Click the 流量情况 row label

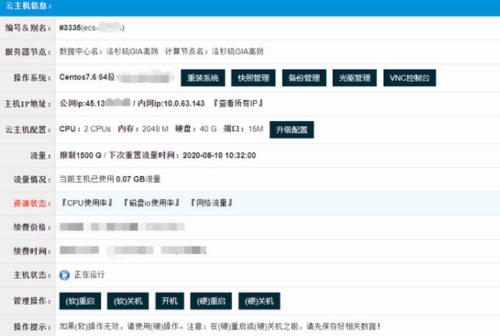(32, 179)
